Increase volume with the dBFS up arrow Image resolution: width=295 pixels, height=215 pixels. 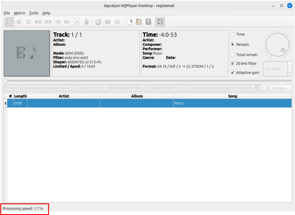[290, 66]
